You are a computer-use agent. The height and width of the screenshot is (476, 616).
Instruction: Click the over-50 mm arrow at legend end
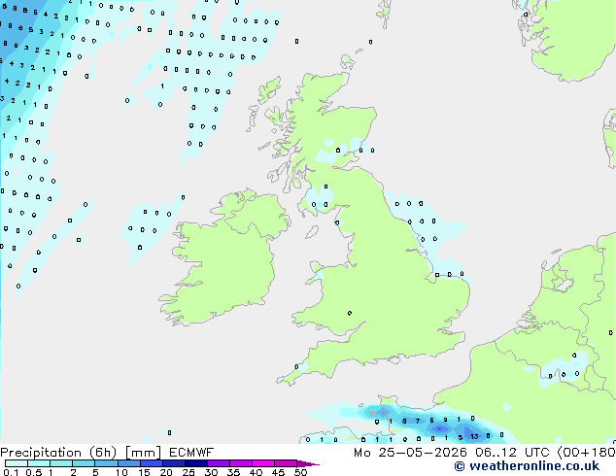click(308, 463)
